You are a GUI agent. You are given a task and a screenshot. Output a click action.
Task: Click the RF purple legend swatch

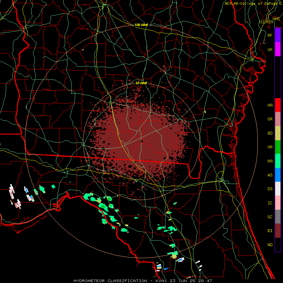pos(278,35)
